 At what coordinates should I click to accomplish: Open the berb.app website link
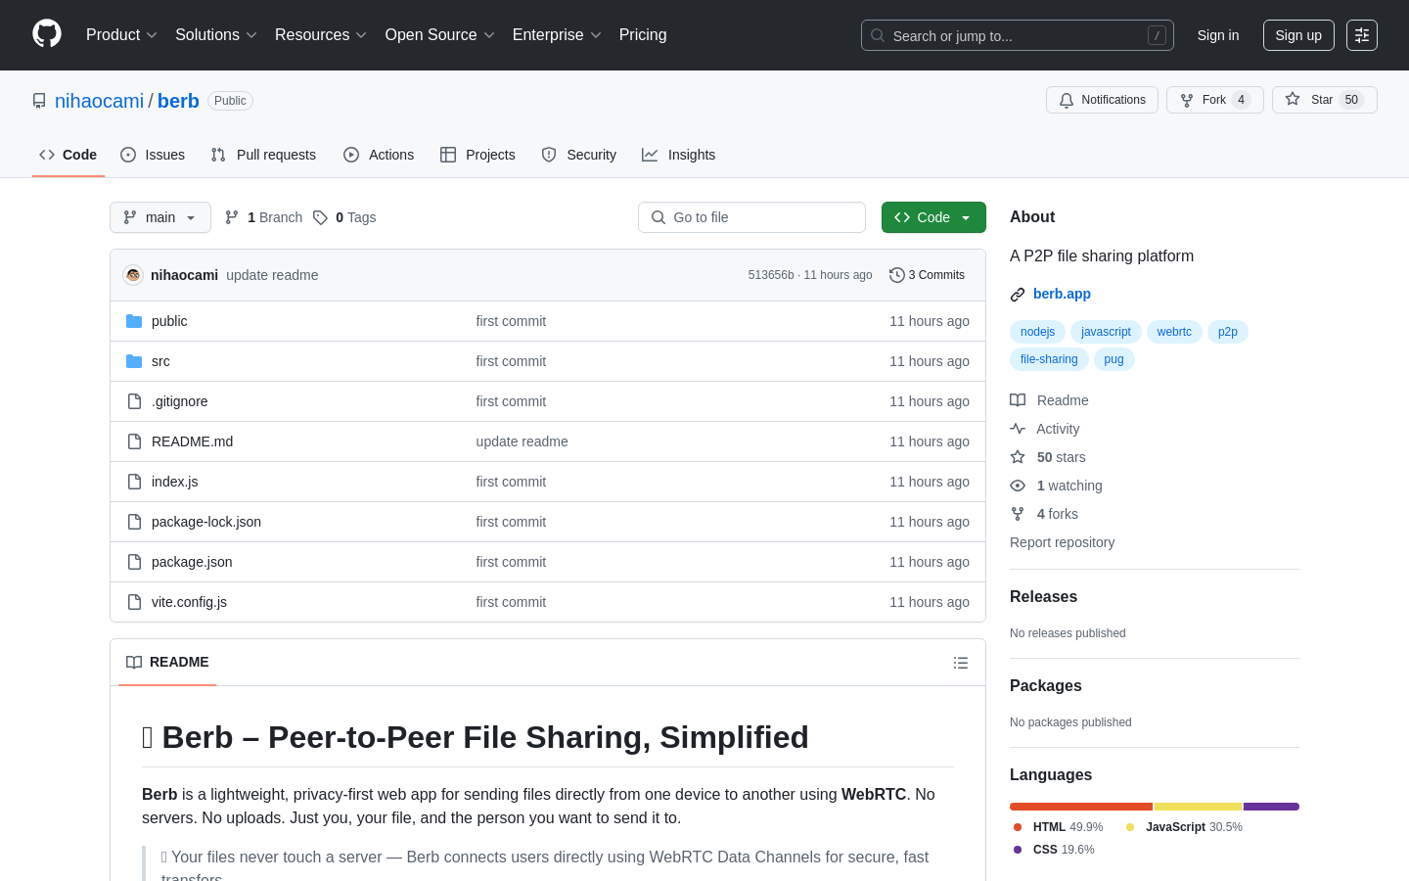pyautogui.click(x=1062, y=294)
